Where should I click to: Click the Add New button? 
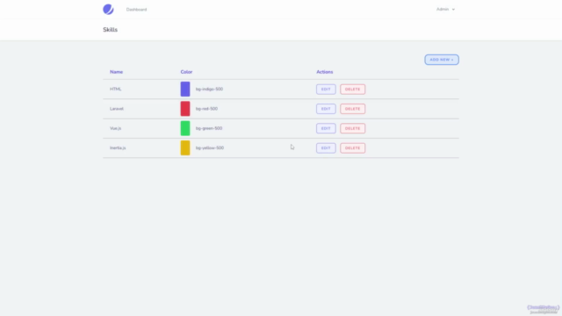[442, 60]
